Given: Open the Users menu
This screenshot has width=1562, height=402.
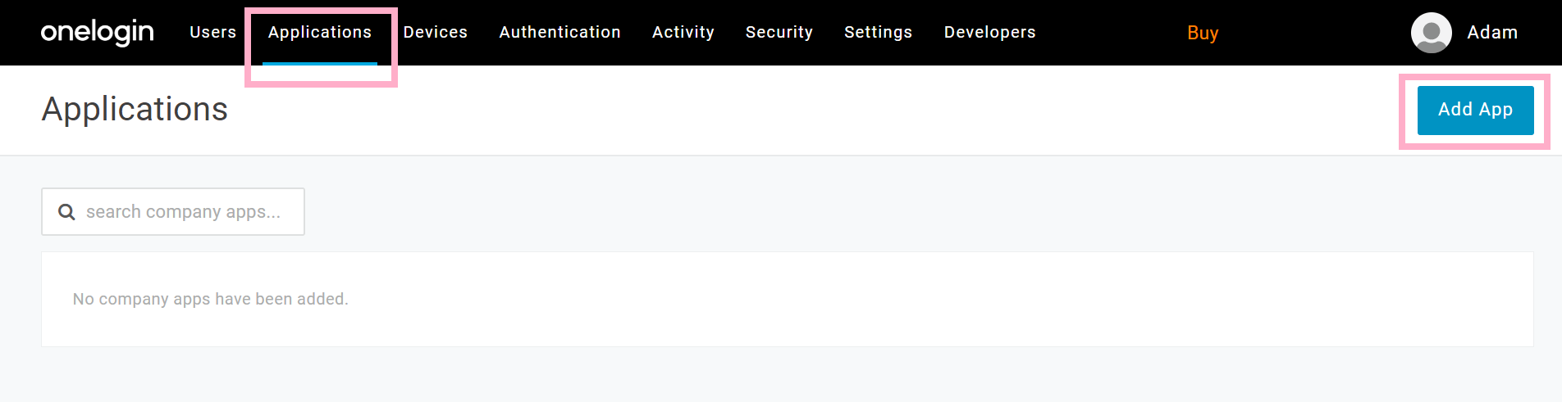Looking at the screenshot, I should (212, 32).
